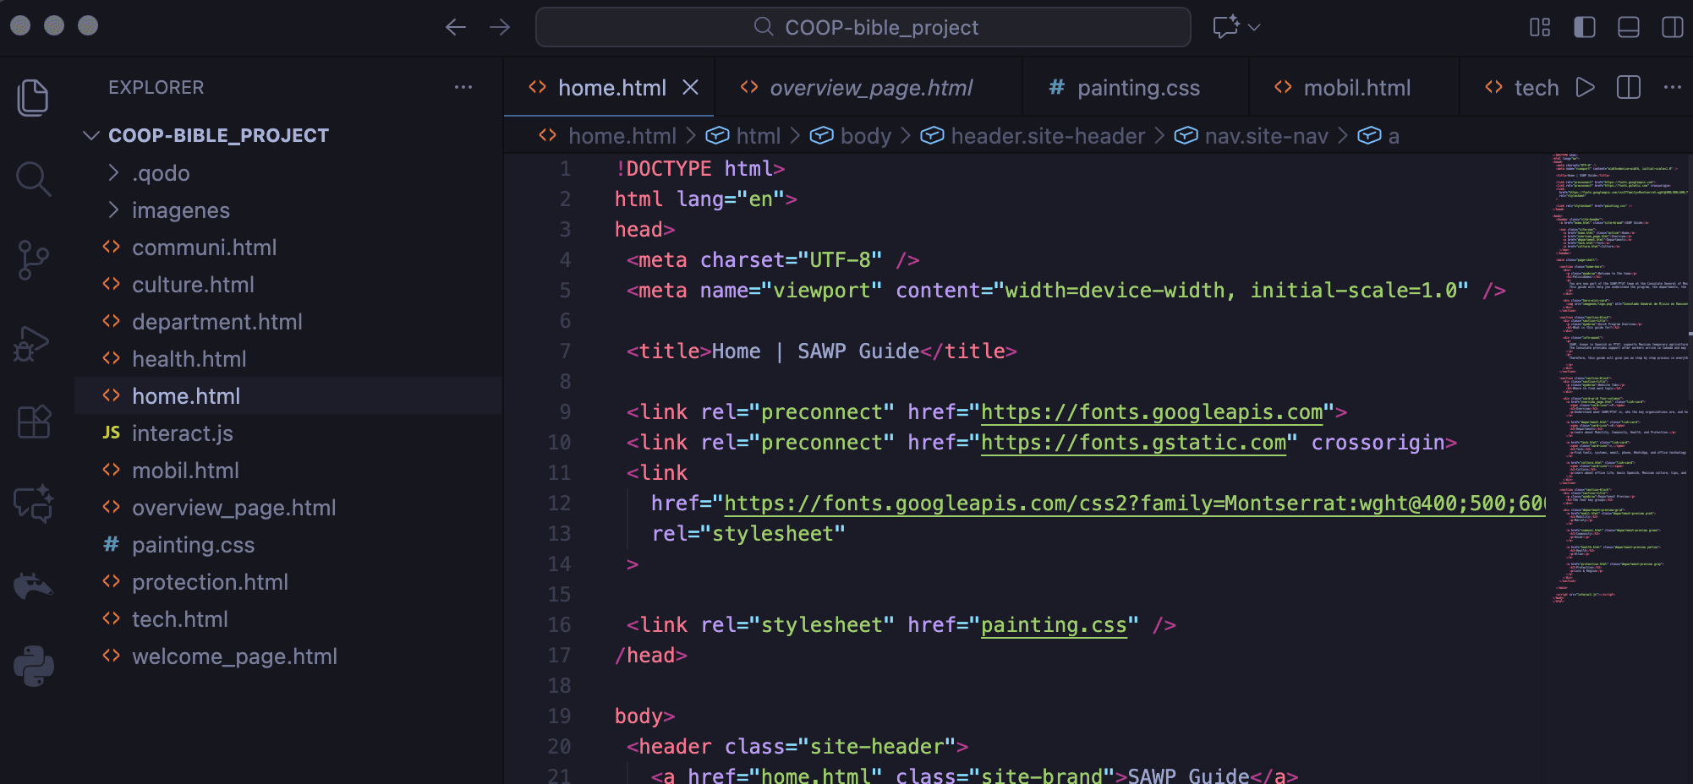Open the editor More Actions menu
The image size is (1693, 784).
coord(1672,87)
